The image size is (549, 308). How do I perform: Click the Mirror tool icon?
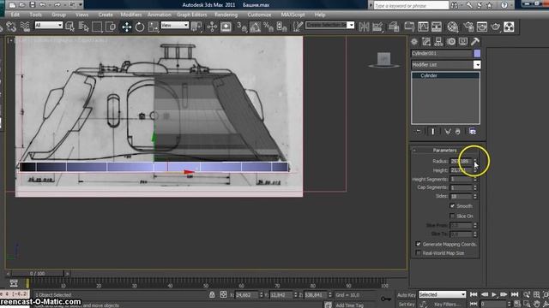364,27
